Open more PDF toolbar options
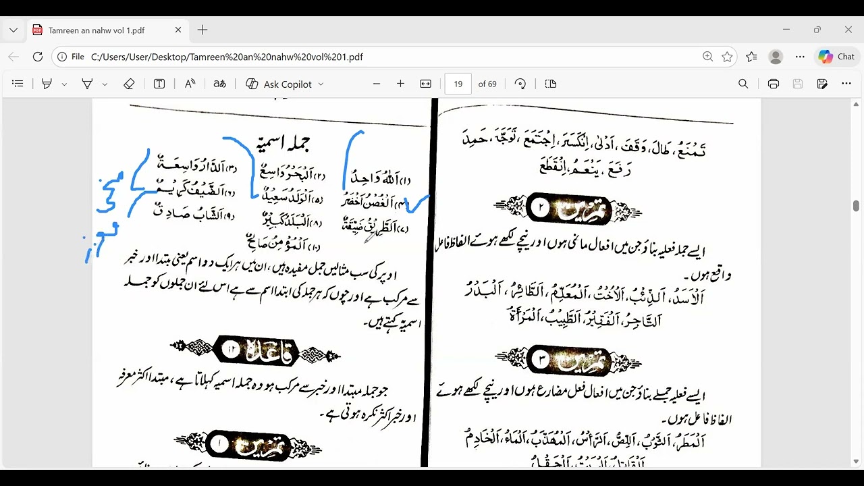 (846, 84)
